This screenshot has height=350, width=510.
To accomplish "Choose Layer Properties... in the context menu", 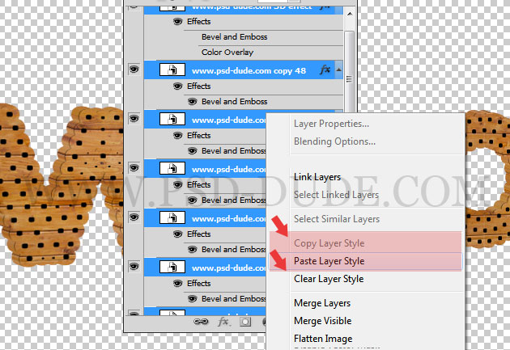I will pos(331,124).
